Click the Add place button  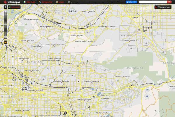[x=14, y=7]
